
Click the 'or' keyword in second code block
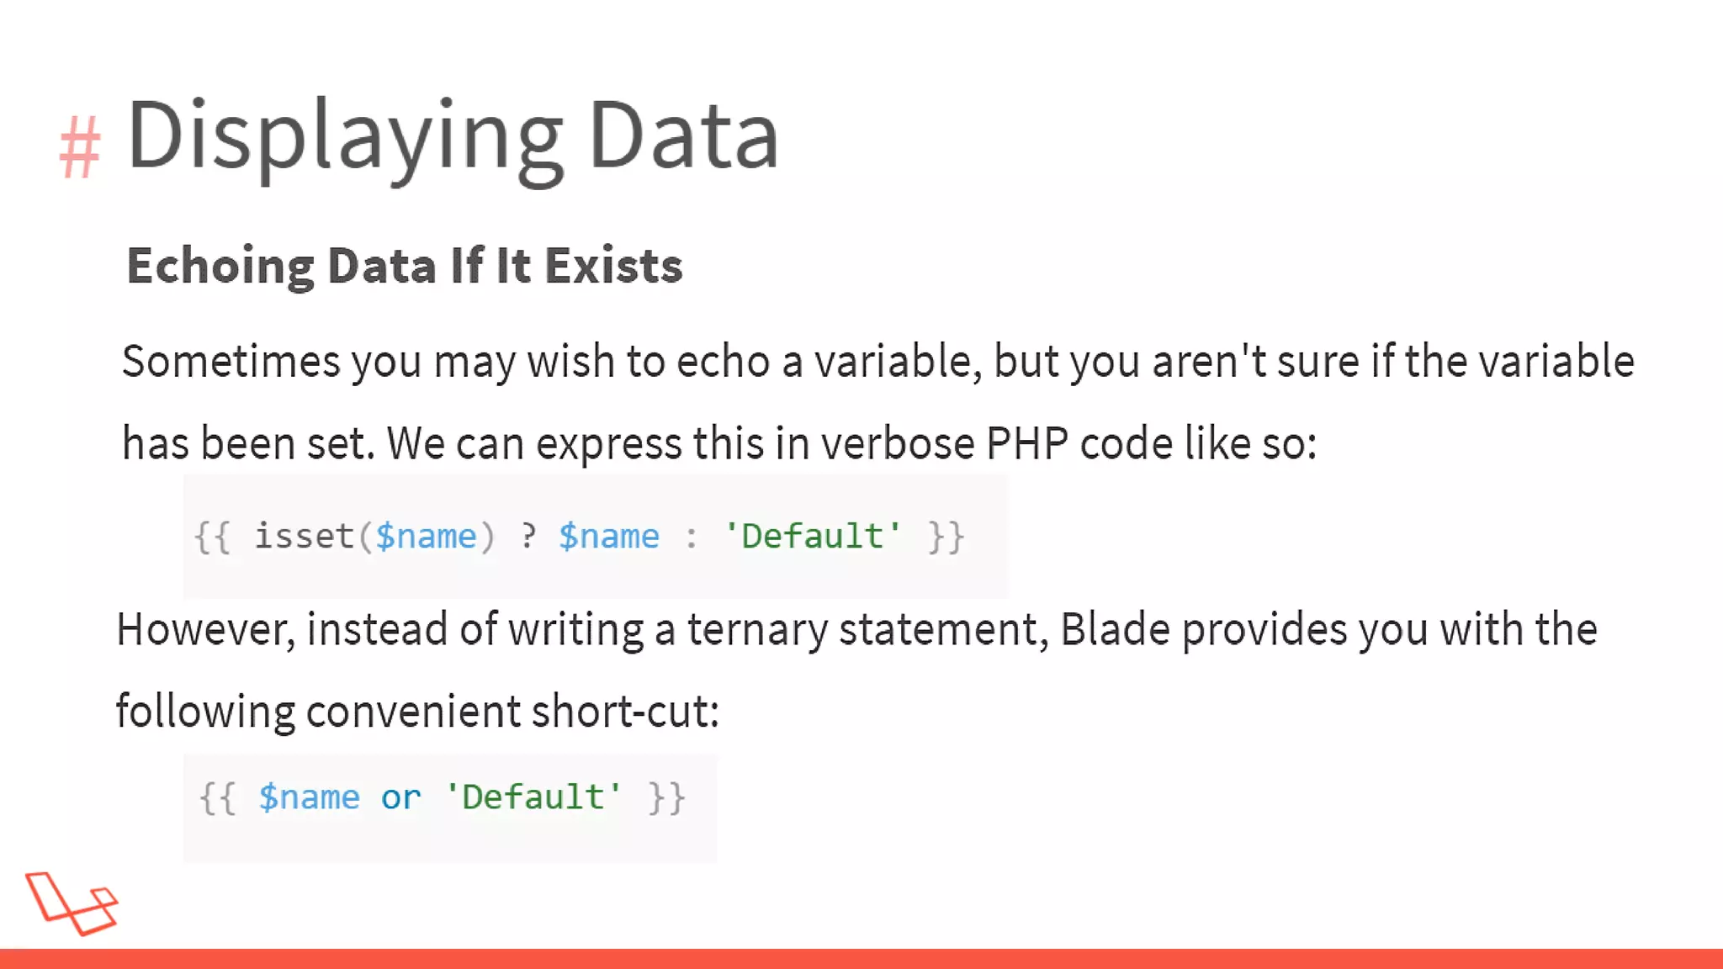[400, 797]
